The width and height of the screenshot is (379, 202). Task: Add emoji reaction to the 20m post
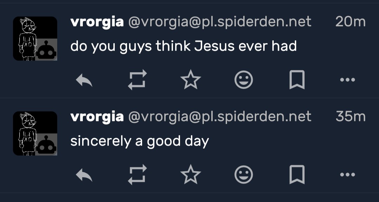coord(244,80)
